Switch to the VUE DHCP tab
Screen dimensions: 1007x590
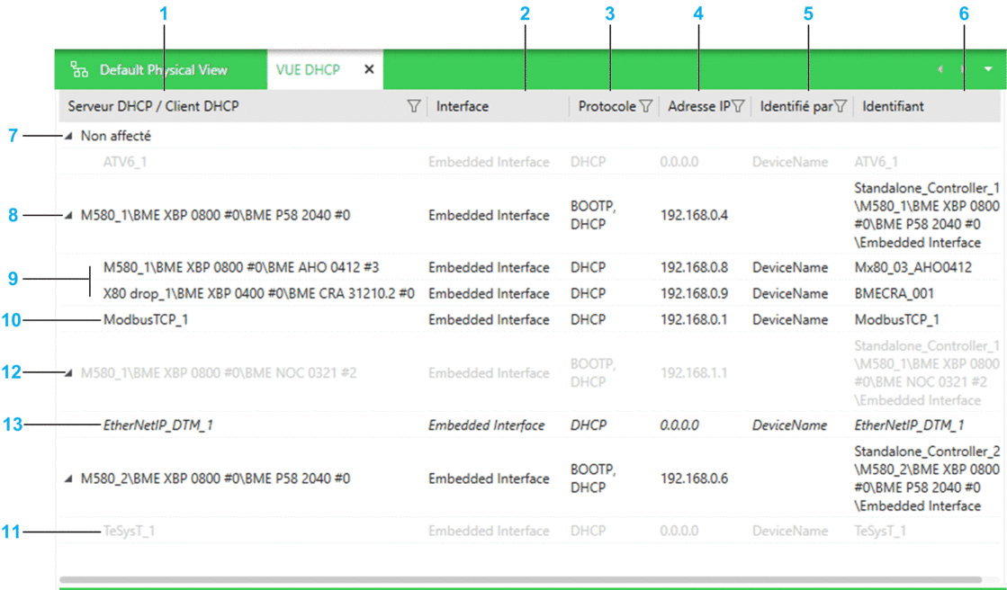tap(308, 70)
